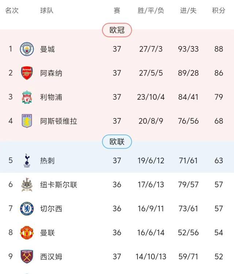Click the 名次 column header
Viewport: 234px width, 274px height.
[12, 11]
